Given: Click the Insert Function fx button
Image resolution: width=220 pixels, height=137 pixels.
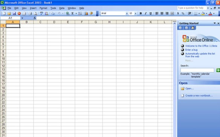Looking at the screenshot, I should coord(35,18).
